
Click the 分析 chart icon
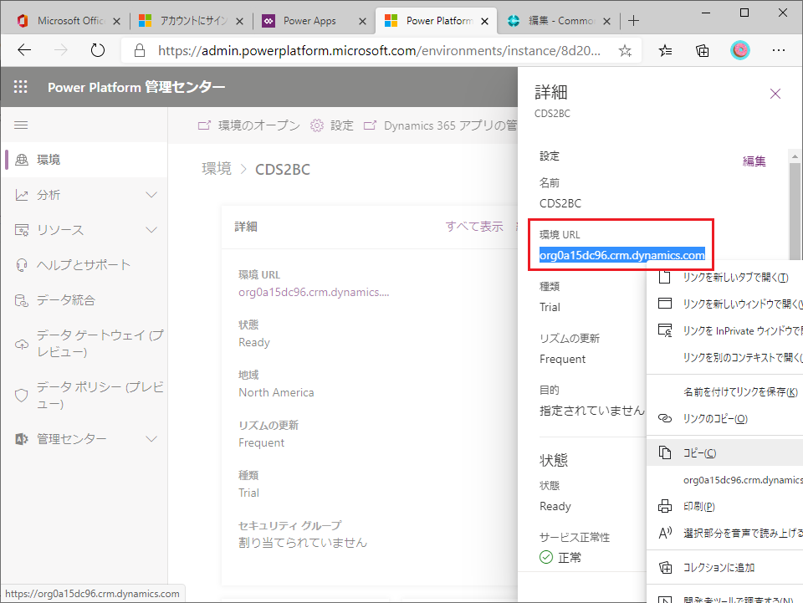pyautogui.click(x=22, y=195)
